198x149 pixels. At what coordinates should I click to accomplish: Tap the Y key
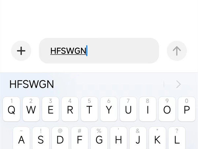point(109,109)
